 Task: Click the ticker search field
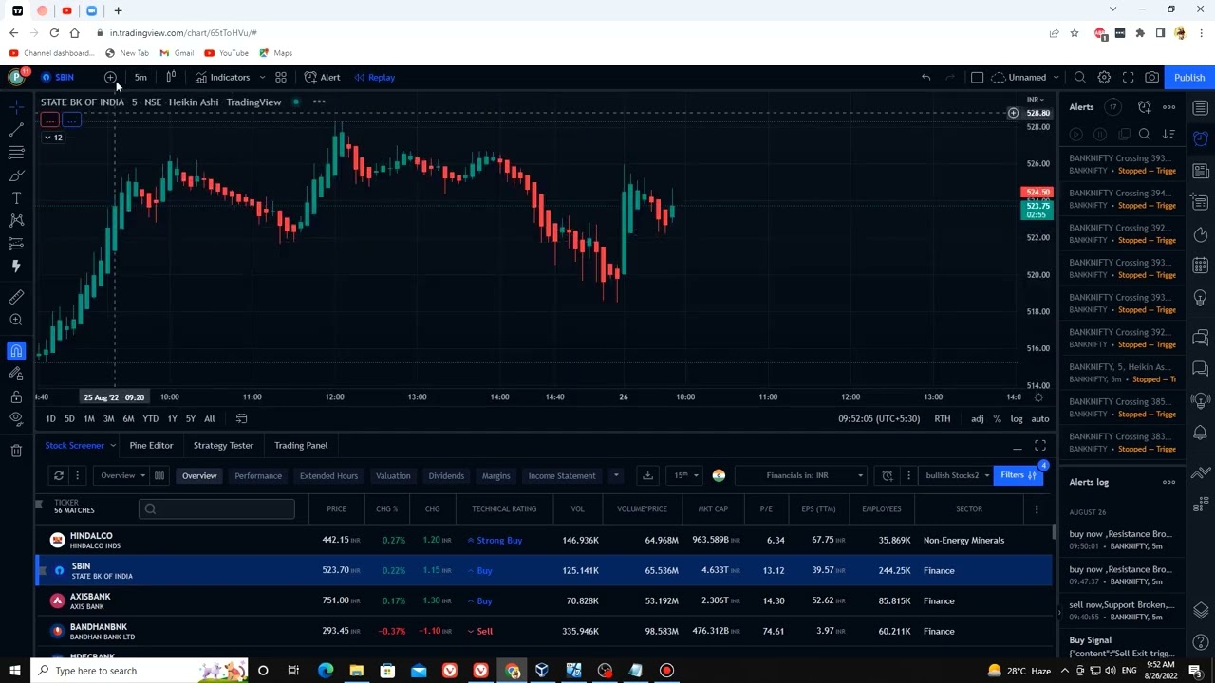coord(216,509)
